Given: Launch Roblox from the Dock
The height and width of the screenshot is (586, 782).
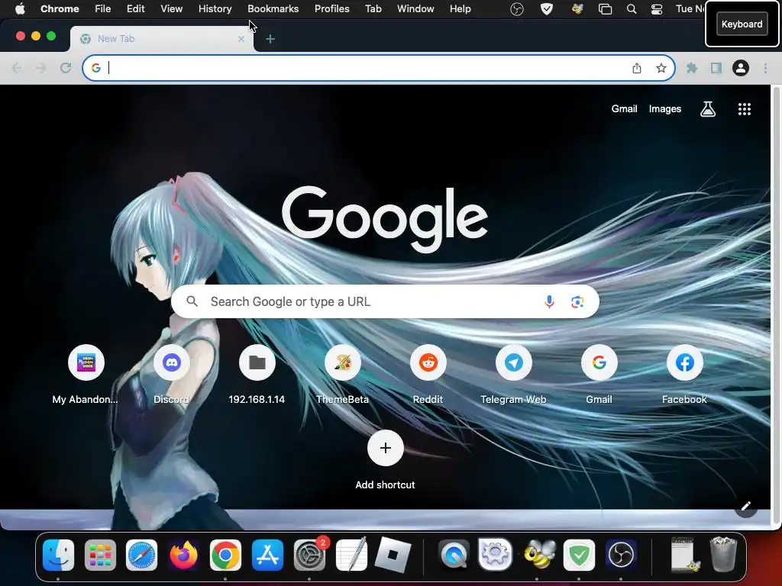Looking at the screenshot, I should (x=393, y=555).
